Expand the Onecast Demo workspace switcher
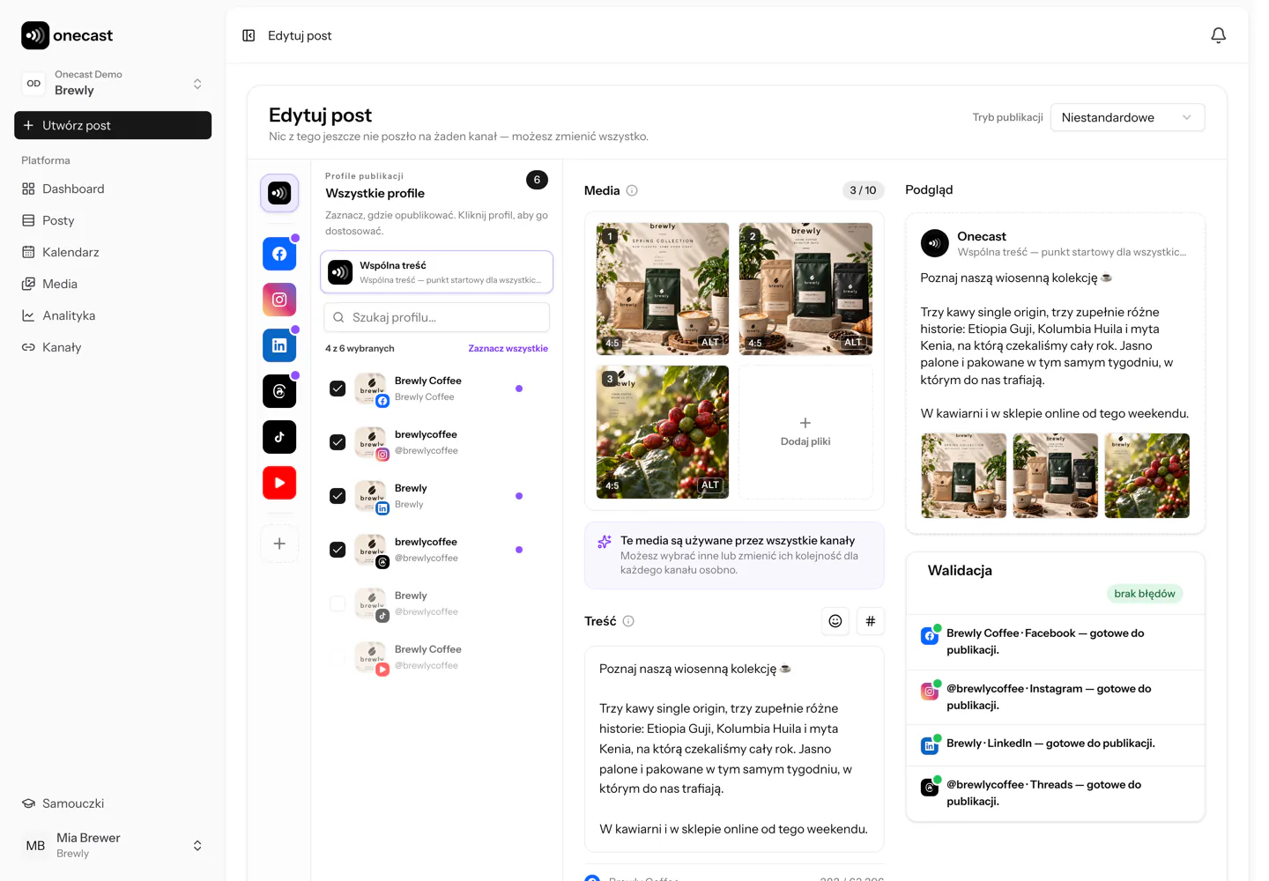This screenshot has width=1269, height=881. tap(113, 83)
